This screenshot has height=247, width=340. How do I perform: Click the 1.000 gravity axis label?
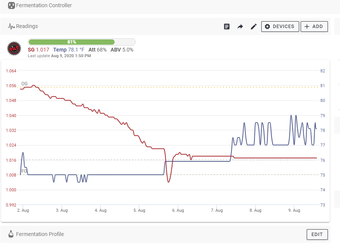[11, 190]
